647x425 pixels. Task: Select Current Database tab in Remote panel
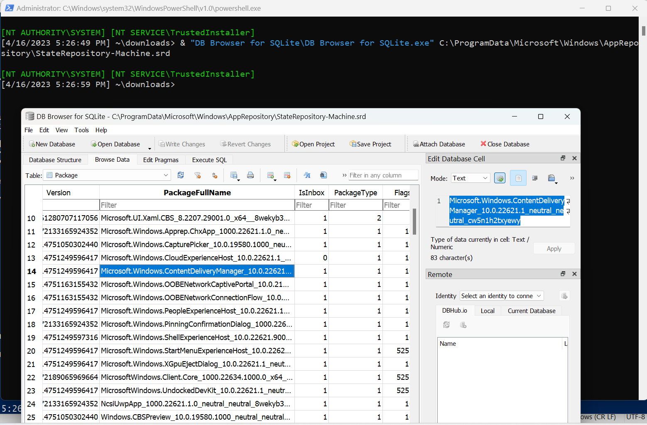(x=532, y=311)
